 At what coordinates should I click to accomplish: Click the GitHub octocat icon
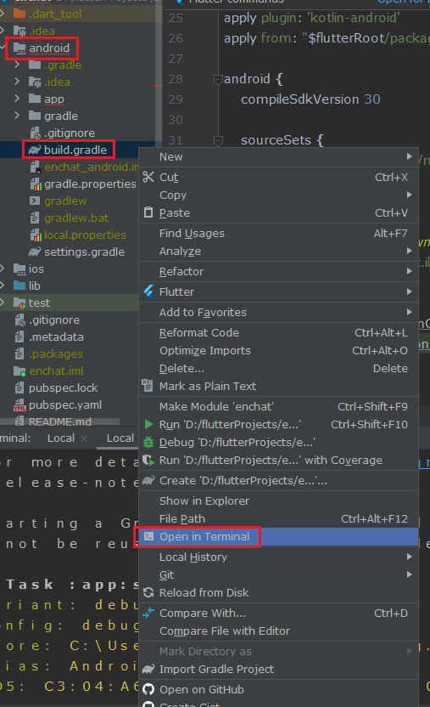(x=148, y=689)
